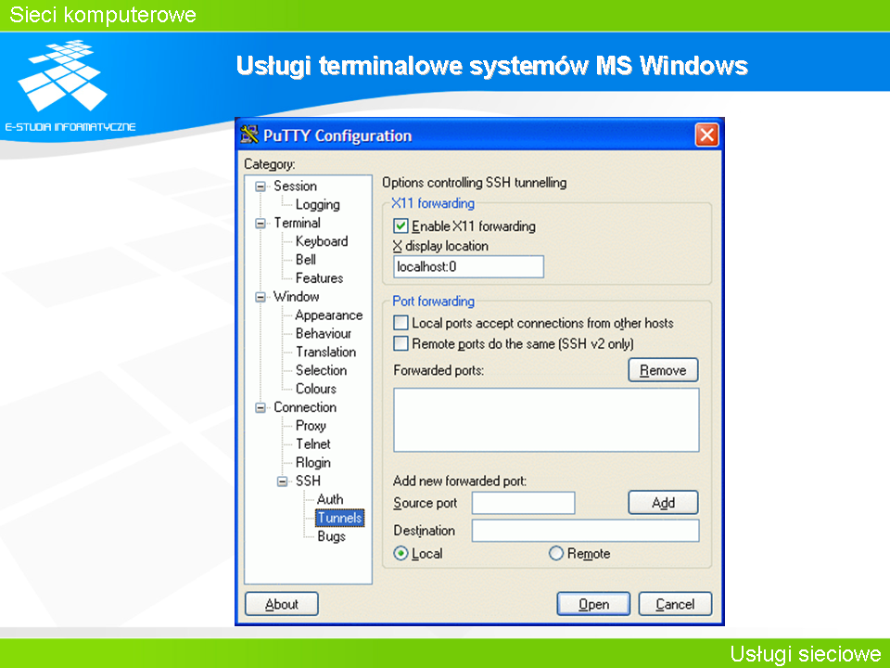Click the Source port input field
The height and width of the screenshot is (668, 890).
[x=523, y=503]
